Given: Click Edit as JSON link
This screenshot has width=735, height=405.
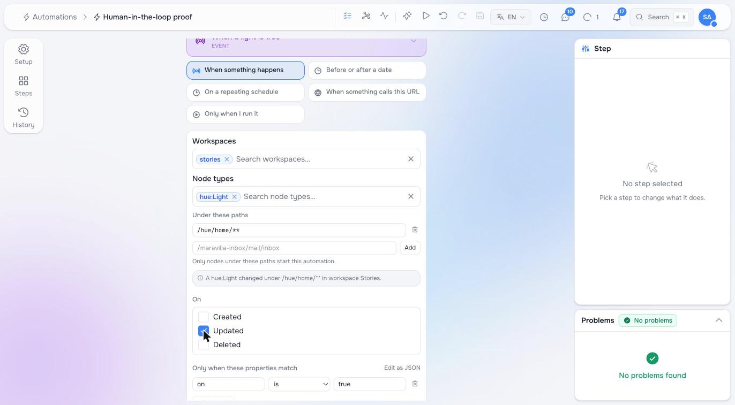Looking at the screenshot, I should click(402, 368).
